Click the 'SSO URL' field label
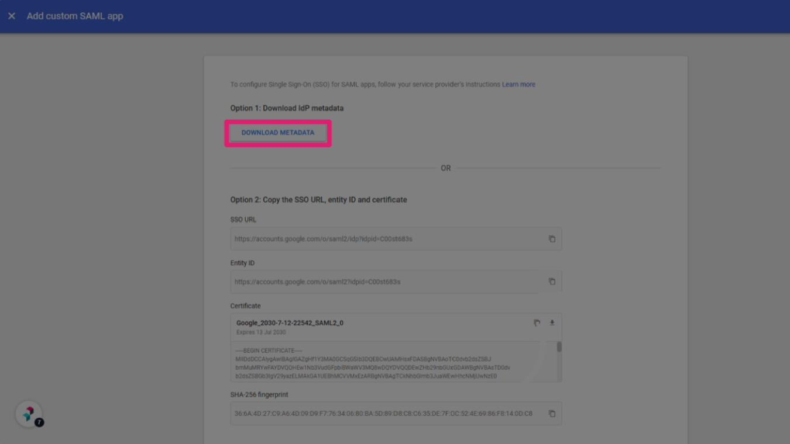The width and height of the screenshot is (790, 444). (243, 220)
